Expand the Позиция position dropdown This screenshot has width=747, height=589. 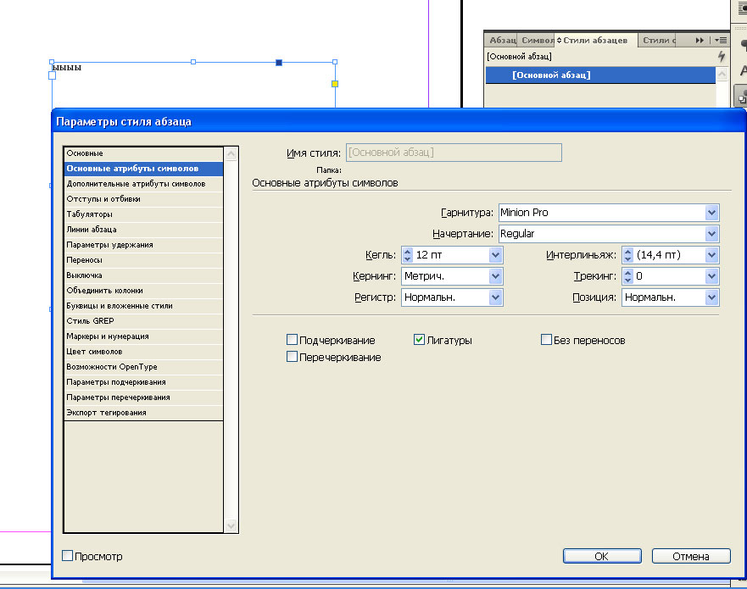(x=711, y=297)
